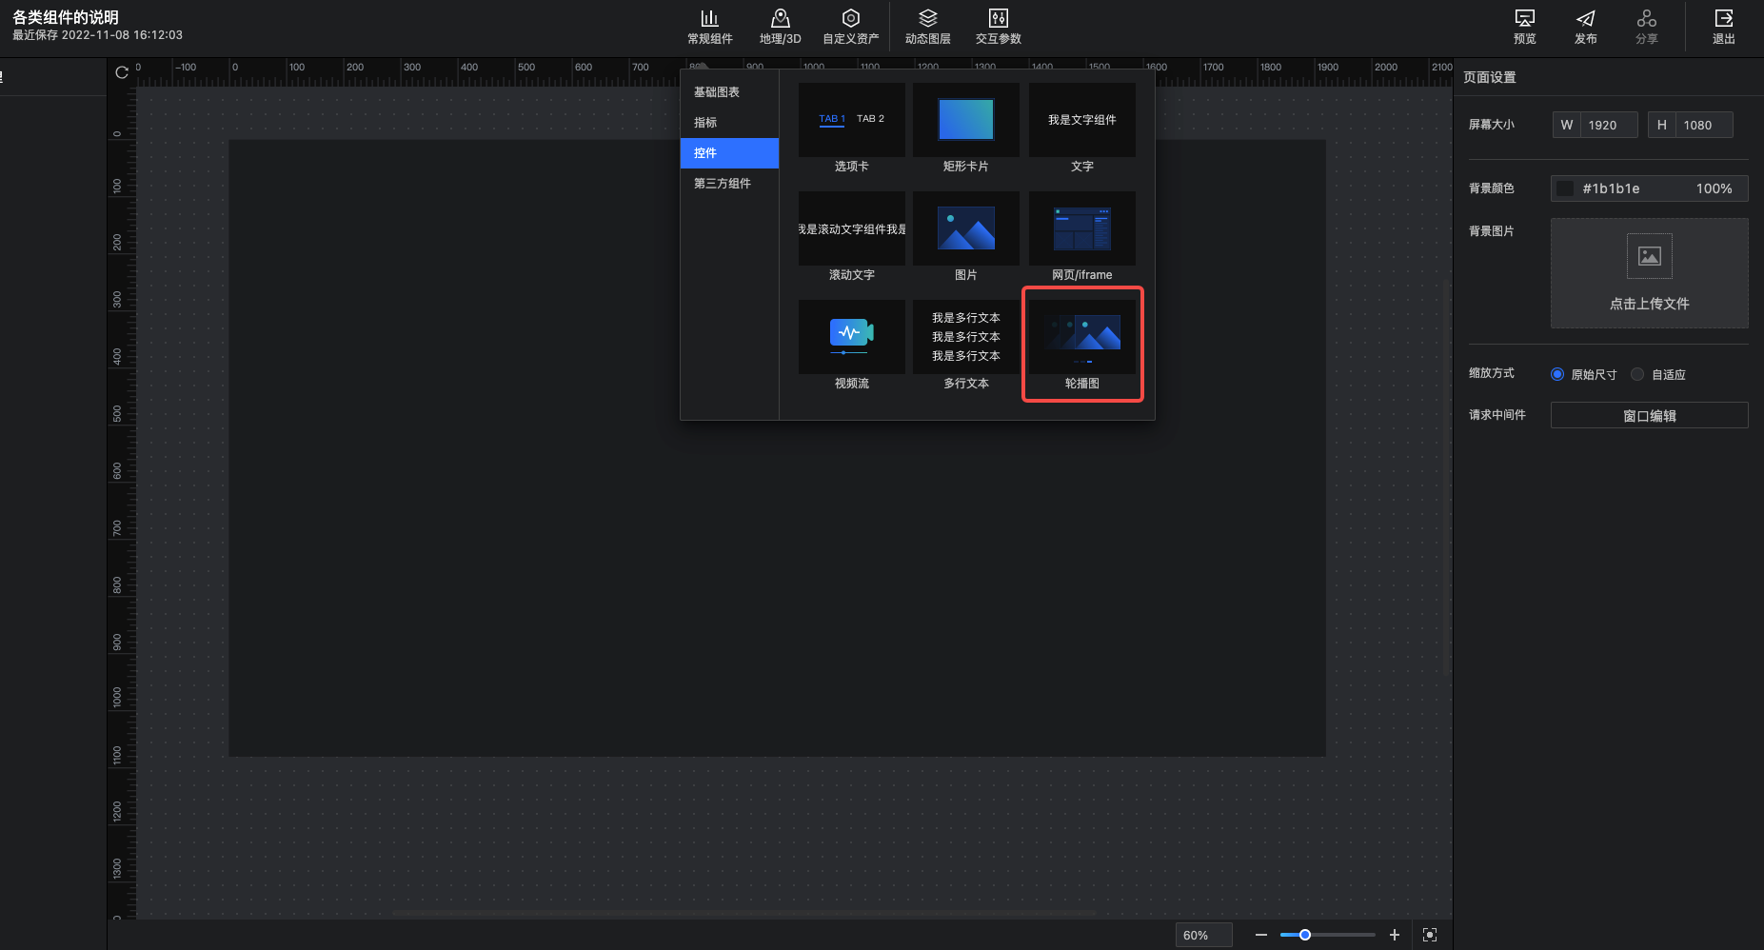Viewport: 1764px width, 950px height.
Task: Click the 发布 publish icon
Action: pyautogui.click(x=1585, y=26)
